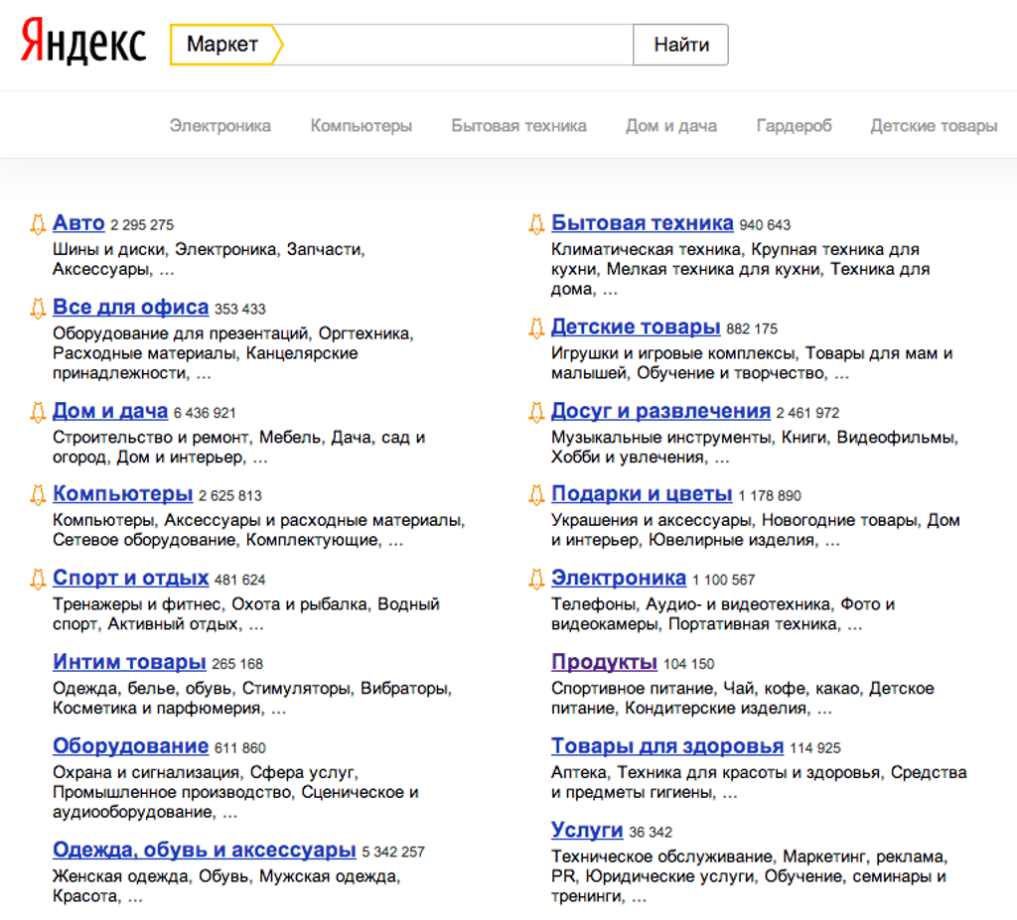Screen dimensions: 1017x920
Task: Click the Найти search button
Action: (x=681, y=45)
